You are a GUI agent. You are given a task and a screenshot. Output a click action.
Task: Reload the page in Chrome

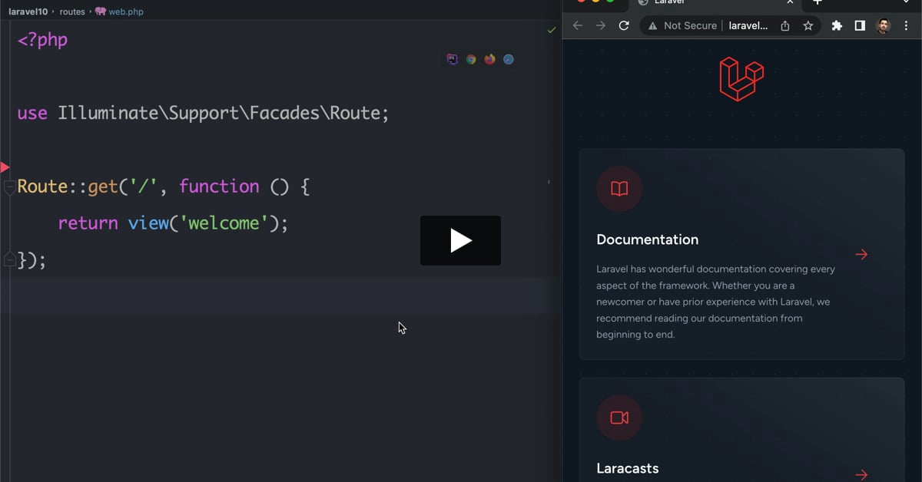pyautogui.click(x=624, y=25)
